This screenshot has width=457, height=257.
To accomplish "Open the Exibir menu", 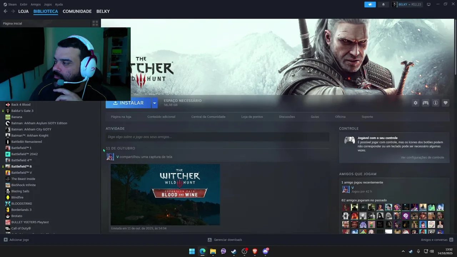I will pos(24,4).
